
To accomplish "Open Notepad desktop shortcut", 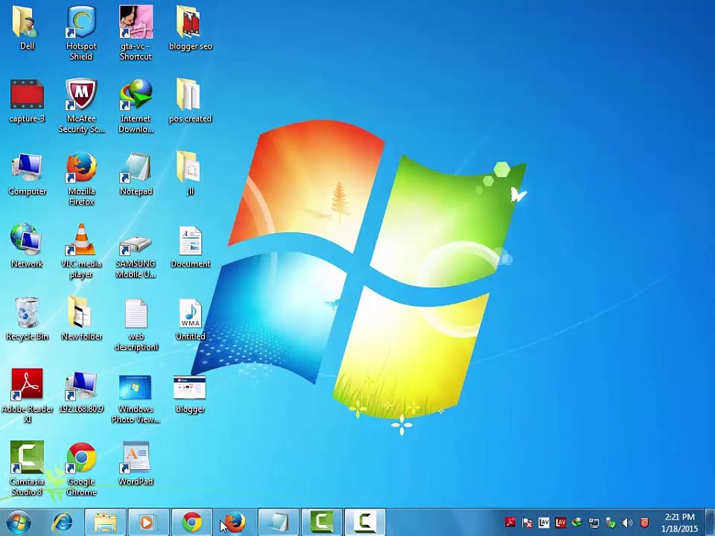I will click(136, 173).
